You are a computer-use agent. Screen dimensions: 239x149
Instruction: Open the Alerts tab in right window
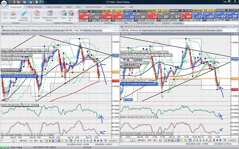pos(219,30)
